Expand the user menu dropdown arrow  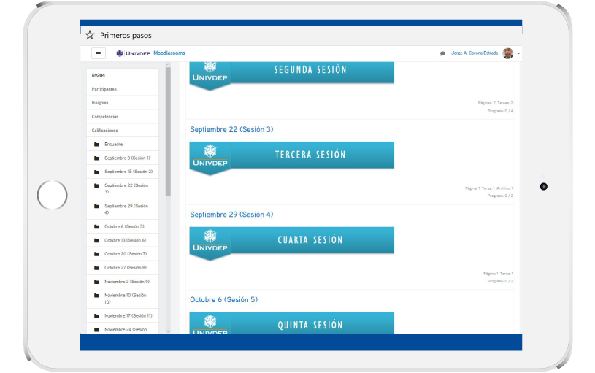point(518,53)
